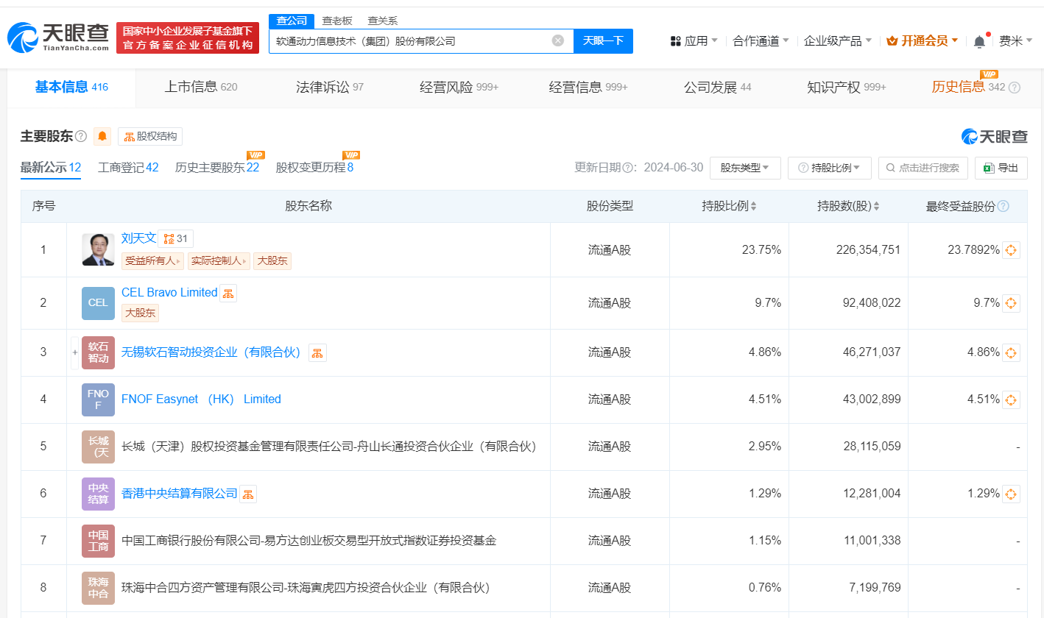Image resolution: width=1044 pixels, height=618 pixels.
Task: Open the 香港中央结算有限公司 link
Action: (x=180, y=494)
